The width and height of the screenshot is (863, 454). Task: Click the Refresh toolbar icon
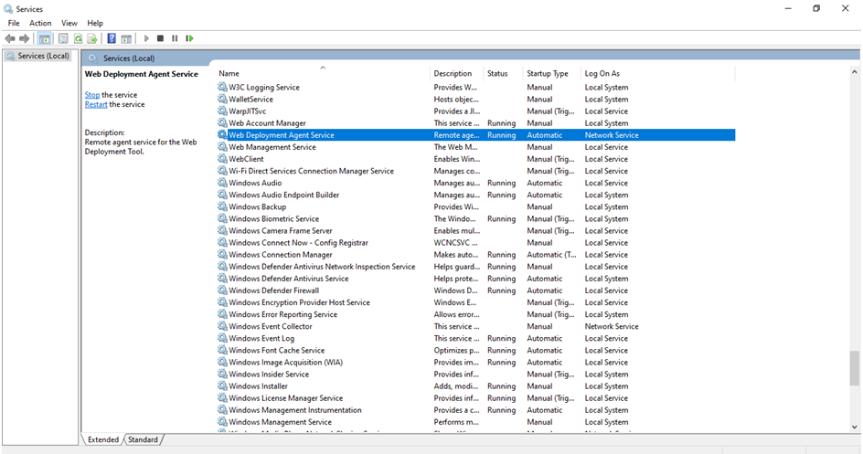pyautogui.click(x=78, y=38)
